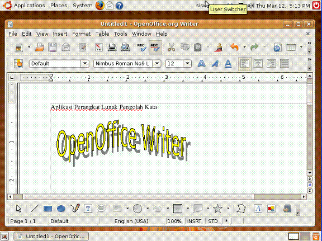
Task: Export directly as PDF icon
Action: click(x=99, y=48)
